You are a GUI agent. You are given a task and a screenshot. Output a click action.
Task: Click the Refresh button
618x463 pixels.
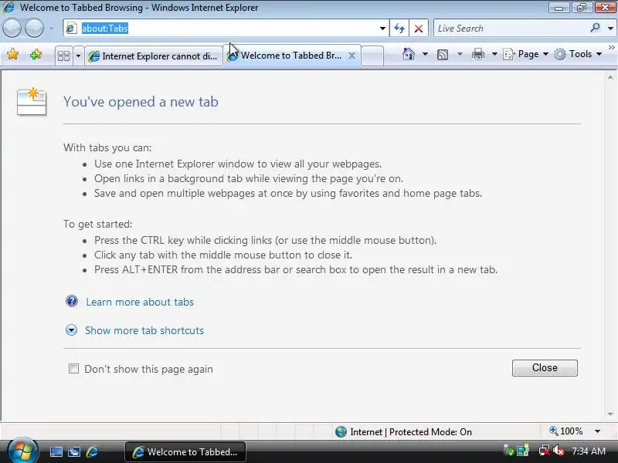(x=399, y=29)
